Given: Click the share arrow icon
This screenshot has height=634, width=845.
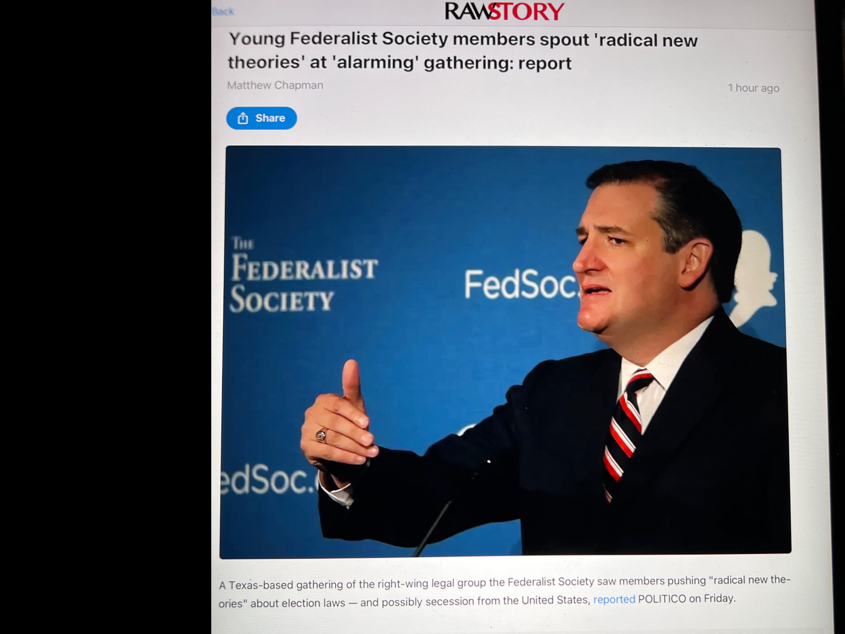Looking at the screenshot, I should [243, 118].
